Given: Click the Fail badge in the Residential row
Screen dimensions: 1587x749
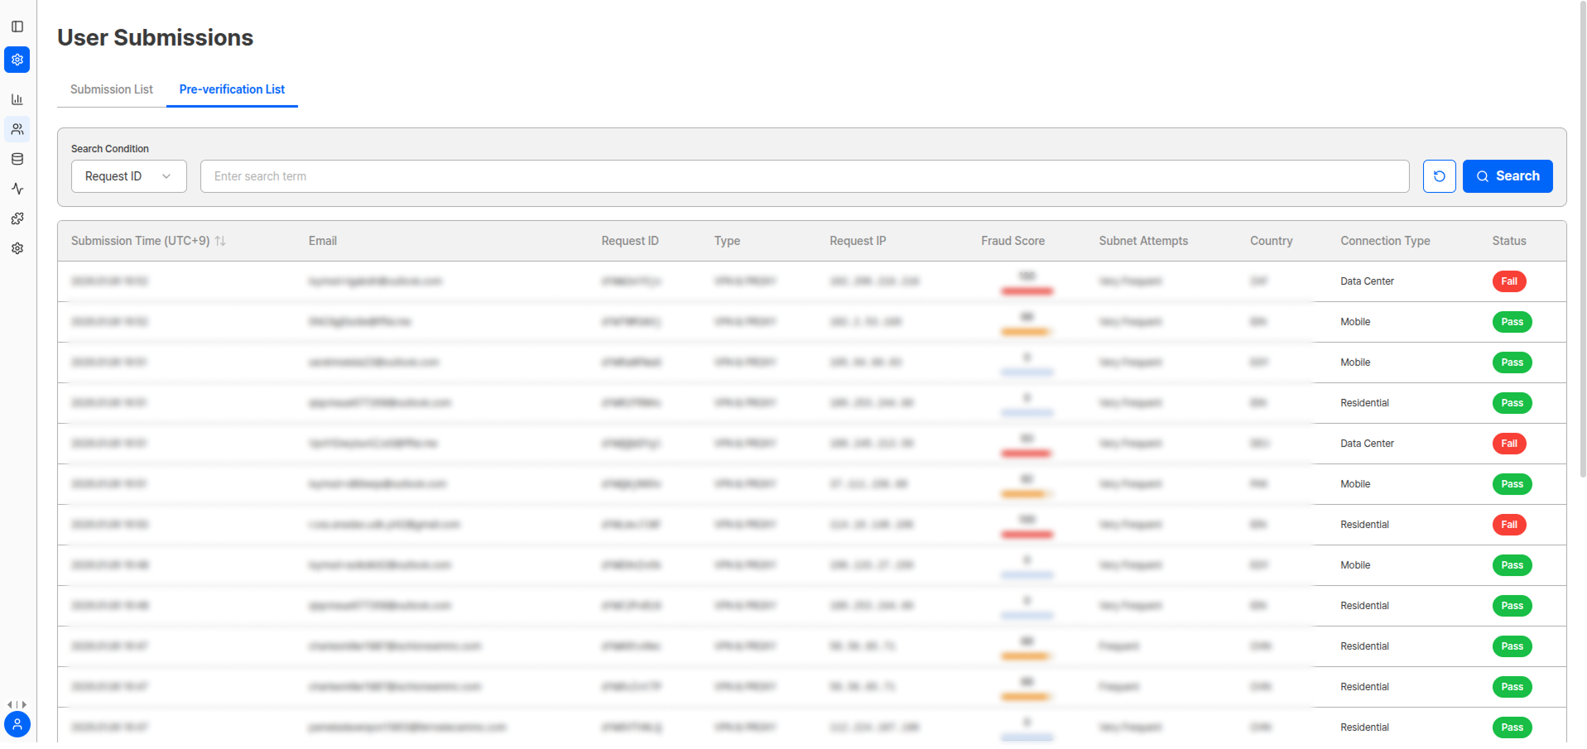Looking at the screenshot, I should [1509, 525].
